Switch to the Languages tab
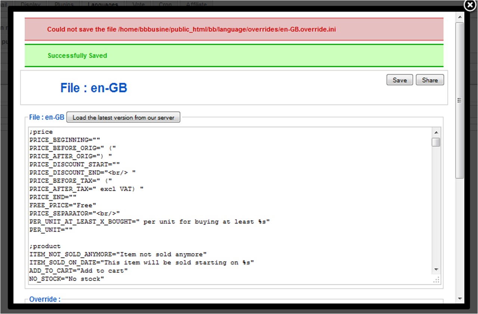Viewport: 478px width, 314px height. click(103, 4)
